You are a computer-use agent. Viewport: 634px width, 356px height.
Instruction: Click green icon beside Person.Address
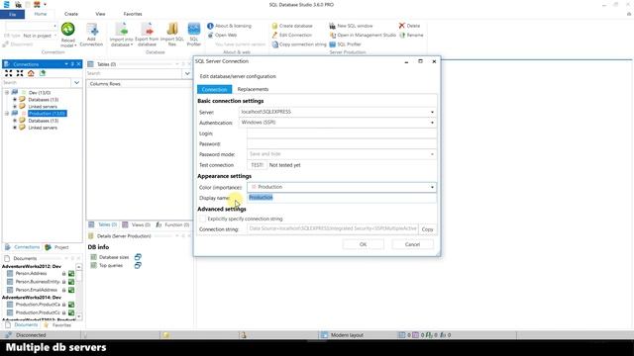pyautogui.click(x=71, y=274)
